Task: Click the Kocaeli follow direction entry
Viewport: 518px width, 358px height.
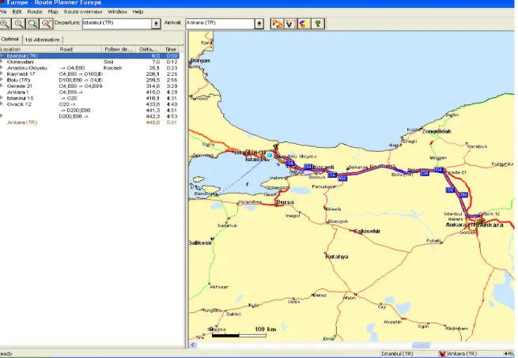Action: coord(112,68)
